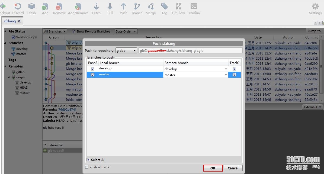Collapse the origin remote tree node

pos(9,77)
